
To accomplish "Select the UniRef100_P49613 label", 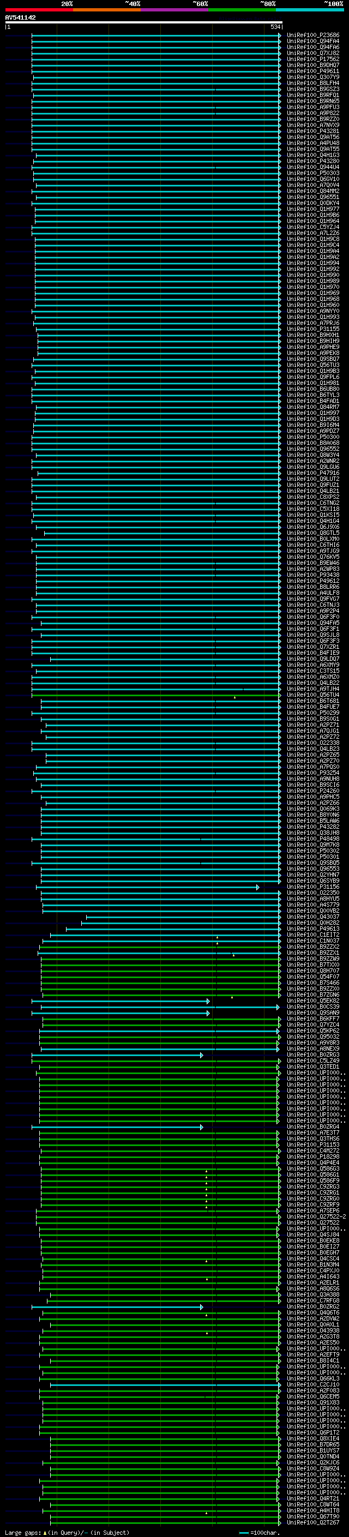I will [x=312, y=929].
